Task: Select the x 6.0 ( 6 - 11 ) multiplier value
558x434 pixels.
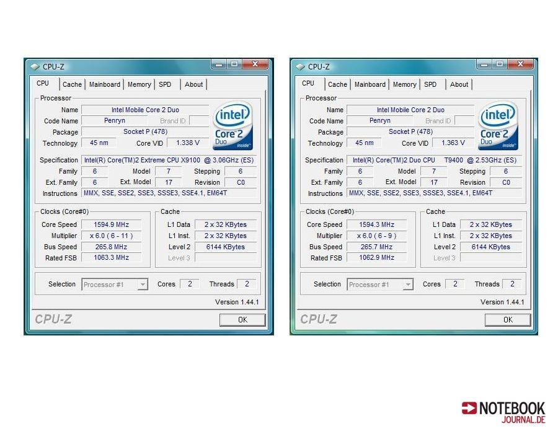Action: tap(112, 236)
